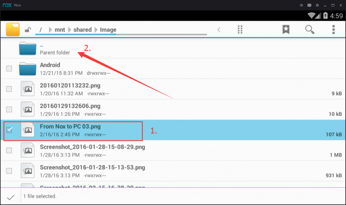
Task: Open the yellow folder app icon
Action: click(13, 29)
